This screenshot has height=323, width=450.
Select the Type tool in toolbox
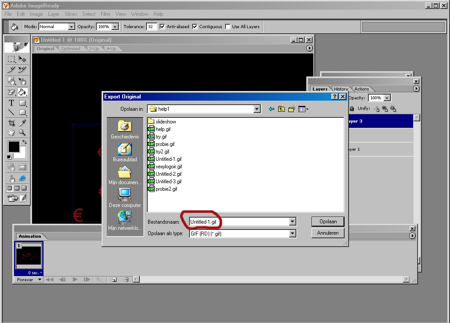[11, 103]
